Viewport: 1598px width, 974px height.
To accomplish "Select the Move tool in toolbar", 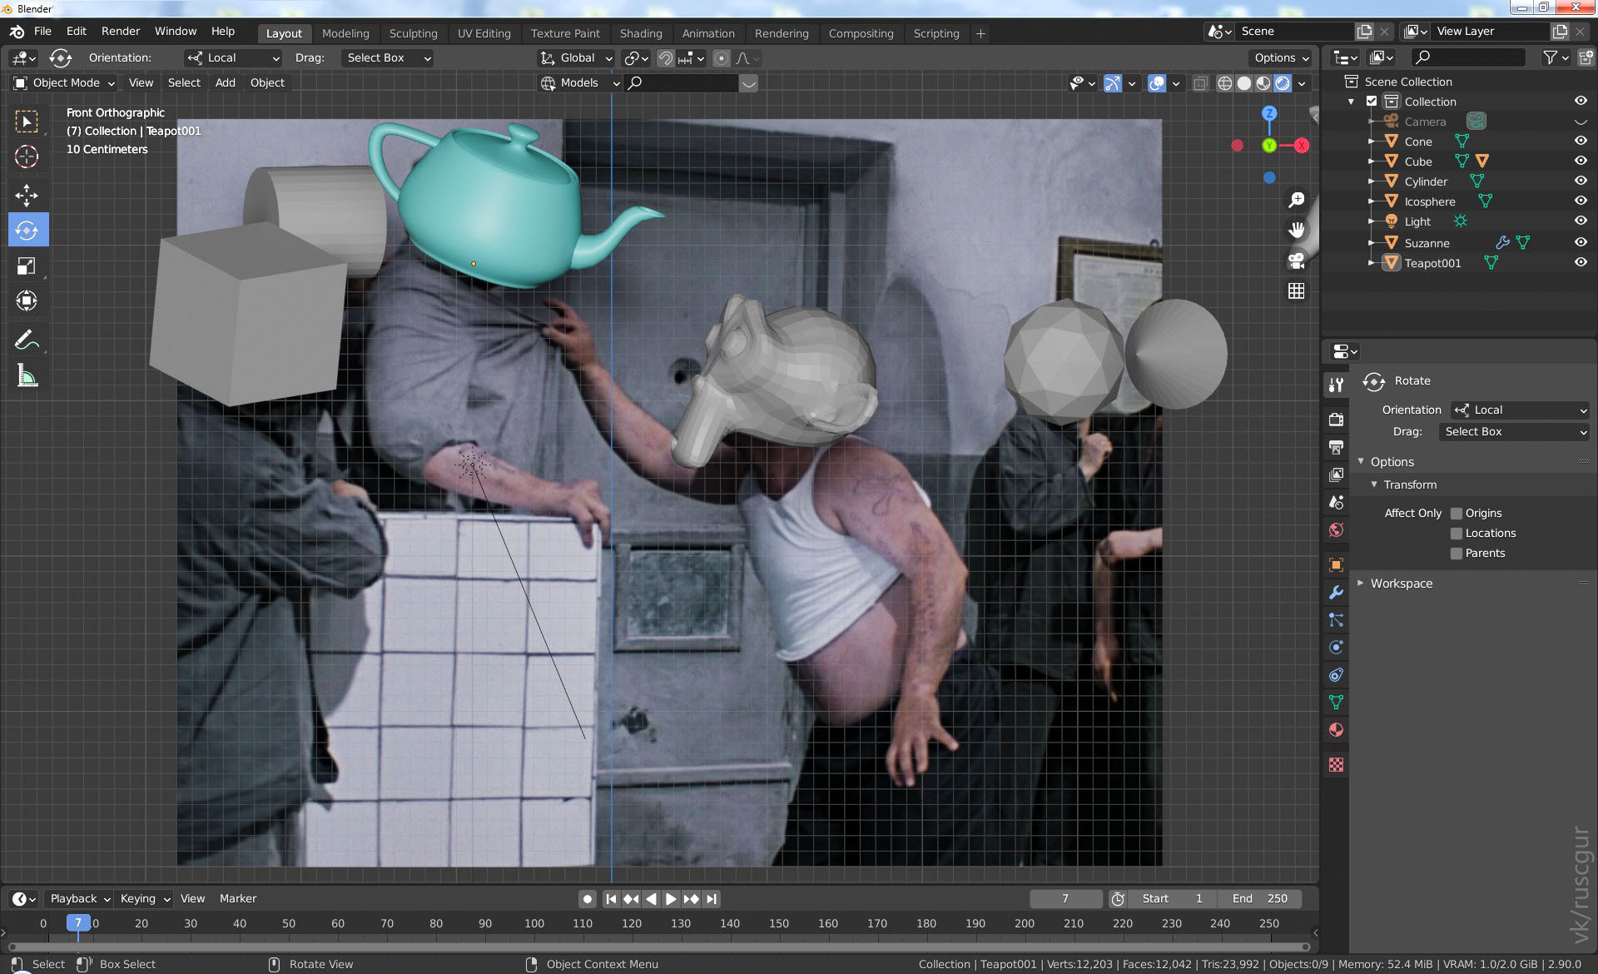I will click(27, 195).
